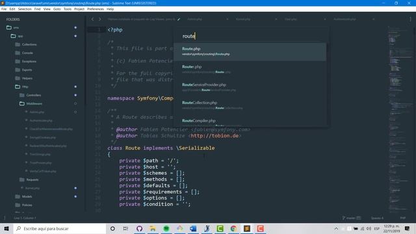This screenshot has width=416, height=234.
Task: Open the Preferences menu
Action: coord(96,9)
